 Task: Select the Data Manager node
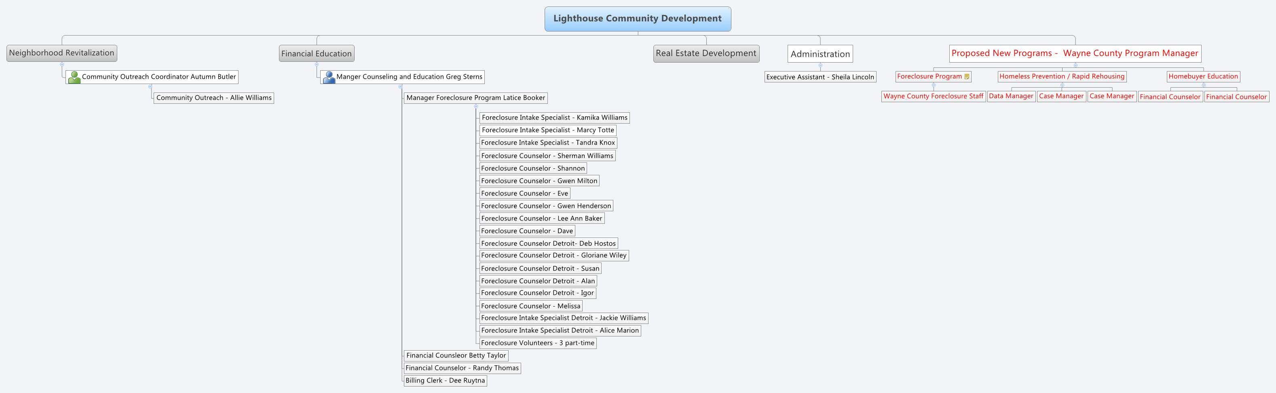coord(1011,97)
